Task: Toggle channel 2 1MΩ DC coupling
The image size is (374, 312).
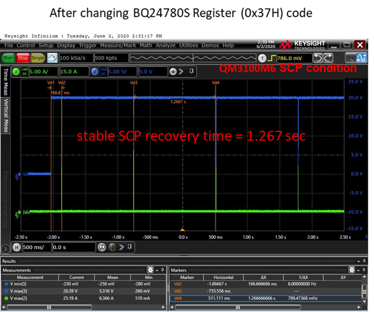Action: point(24,72)
